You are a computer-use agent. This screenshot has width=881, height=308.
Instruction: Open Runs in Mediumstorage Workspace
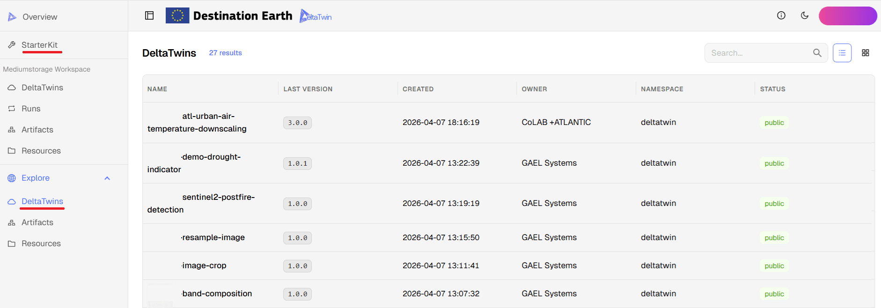[x=31, y=109]
